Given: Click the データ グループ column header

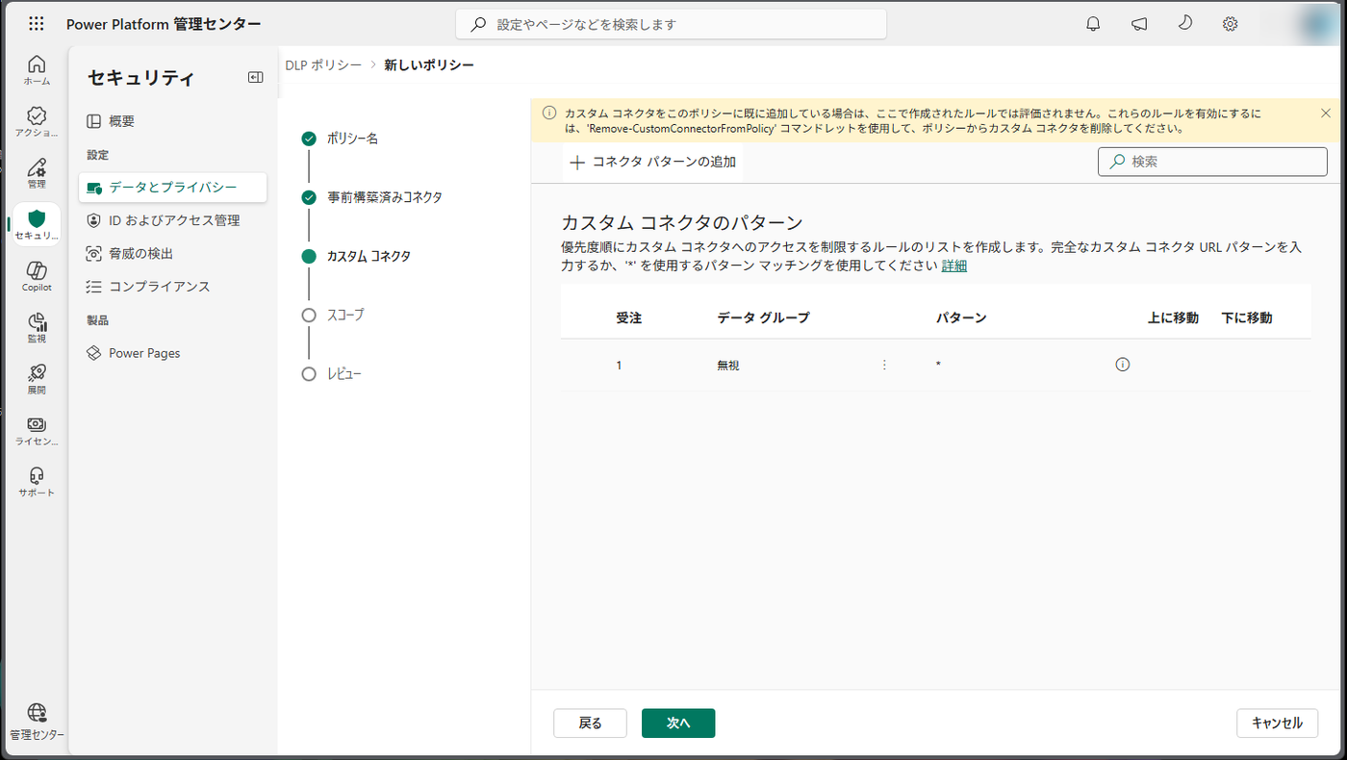Looking at the screenshot, I should pos(764,317).
